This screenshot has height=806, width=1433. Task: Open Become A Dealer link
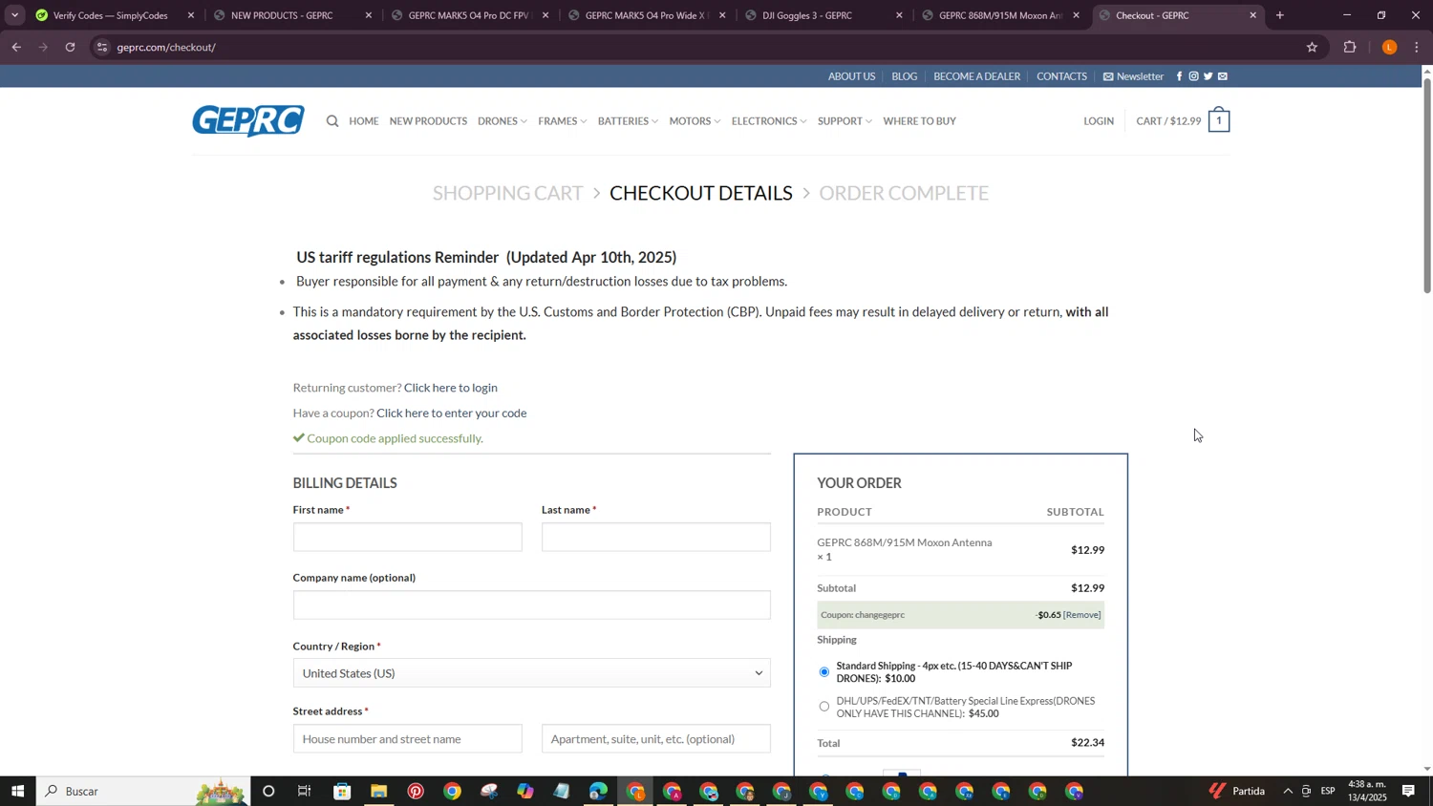point(976,76)
